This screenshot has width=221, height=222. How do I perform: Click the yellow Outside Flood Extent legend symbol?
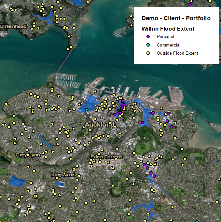pos(148,53)
